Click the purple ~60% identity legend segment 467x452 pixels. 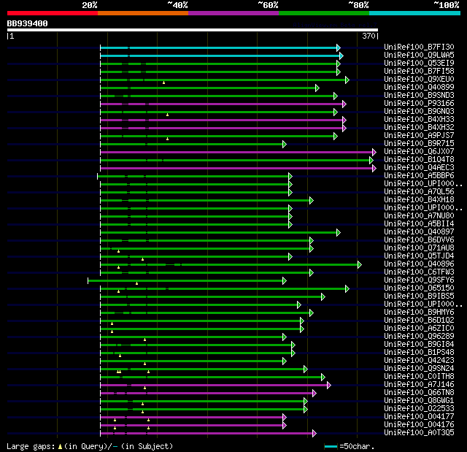[x=233, y=13]
